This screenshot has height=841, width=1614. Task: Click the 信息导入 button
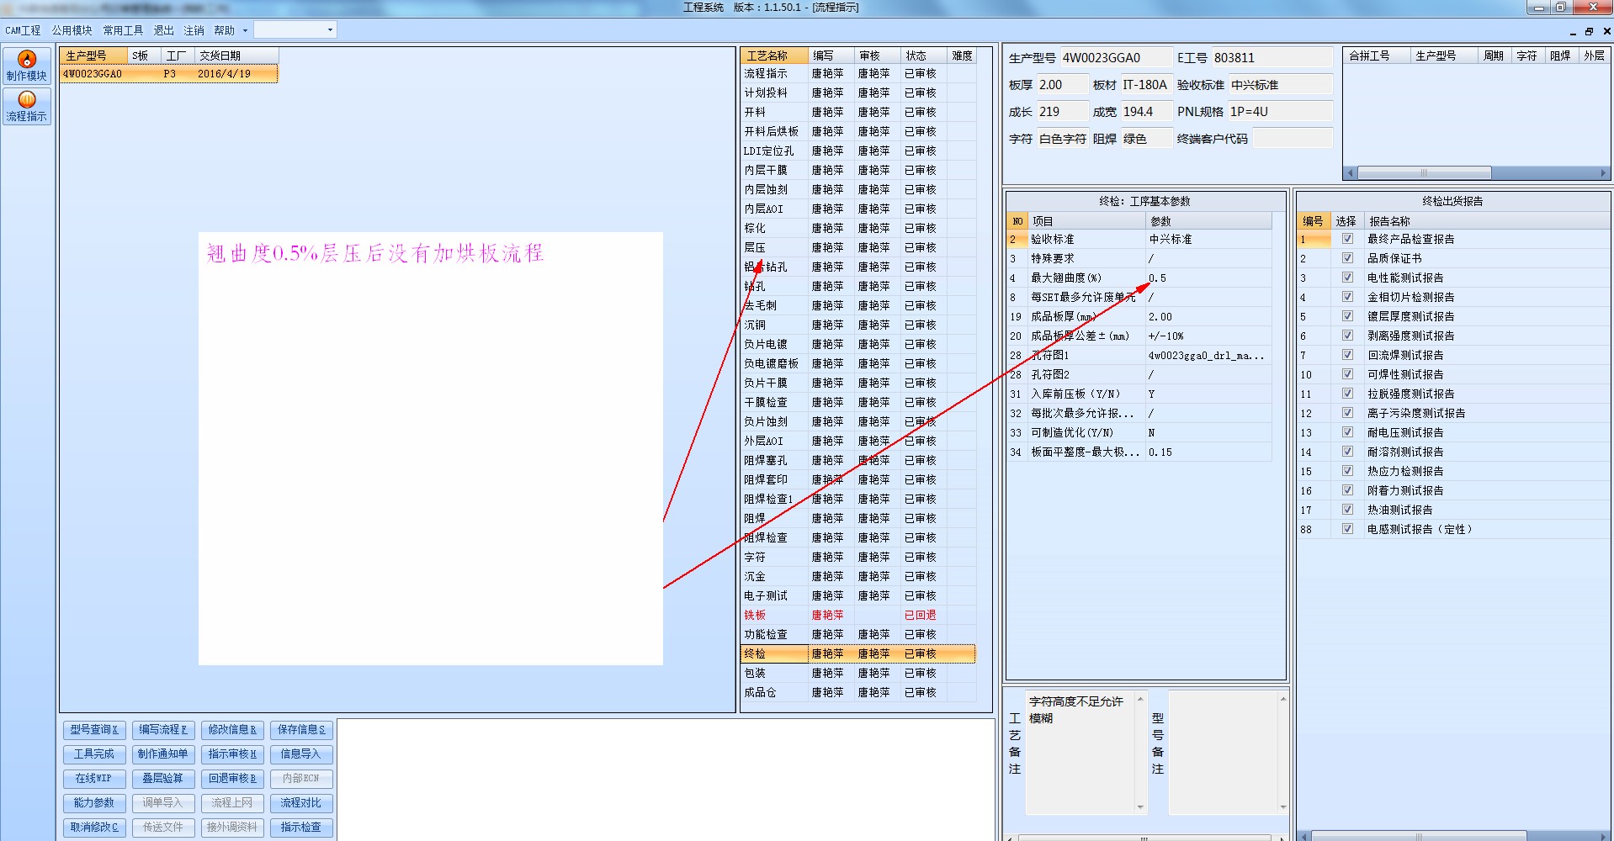click(301, 754)
